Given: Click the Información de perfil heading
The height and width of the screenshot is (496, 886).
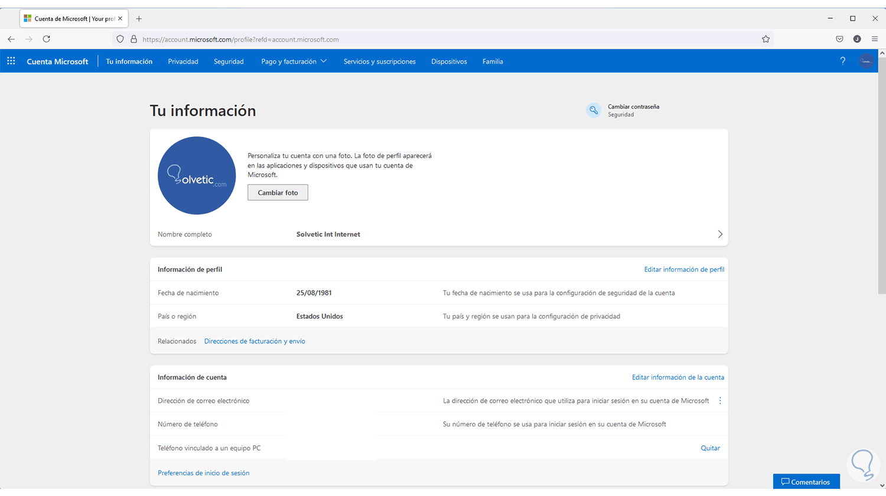Looking at the screenshot, I should 190,270.
